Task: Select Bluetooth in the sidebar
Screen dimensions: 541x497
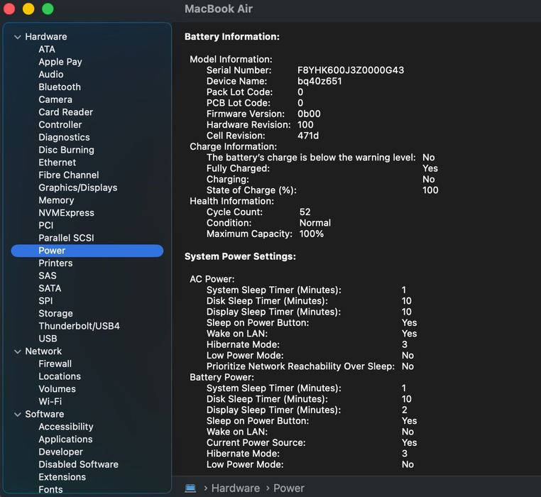Action: click(60, 87)
